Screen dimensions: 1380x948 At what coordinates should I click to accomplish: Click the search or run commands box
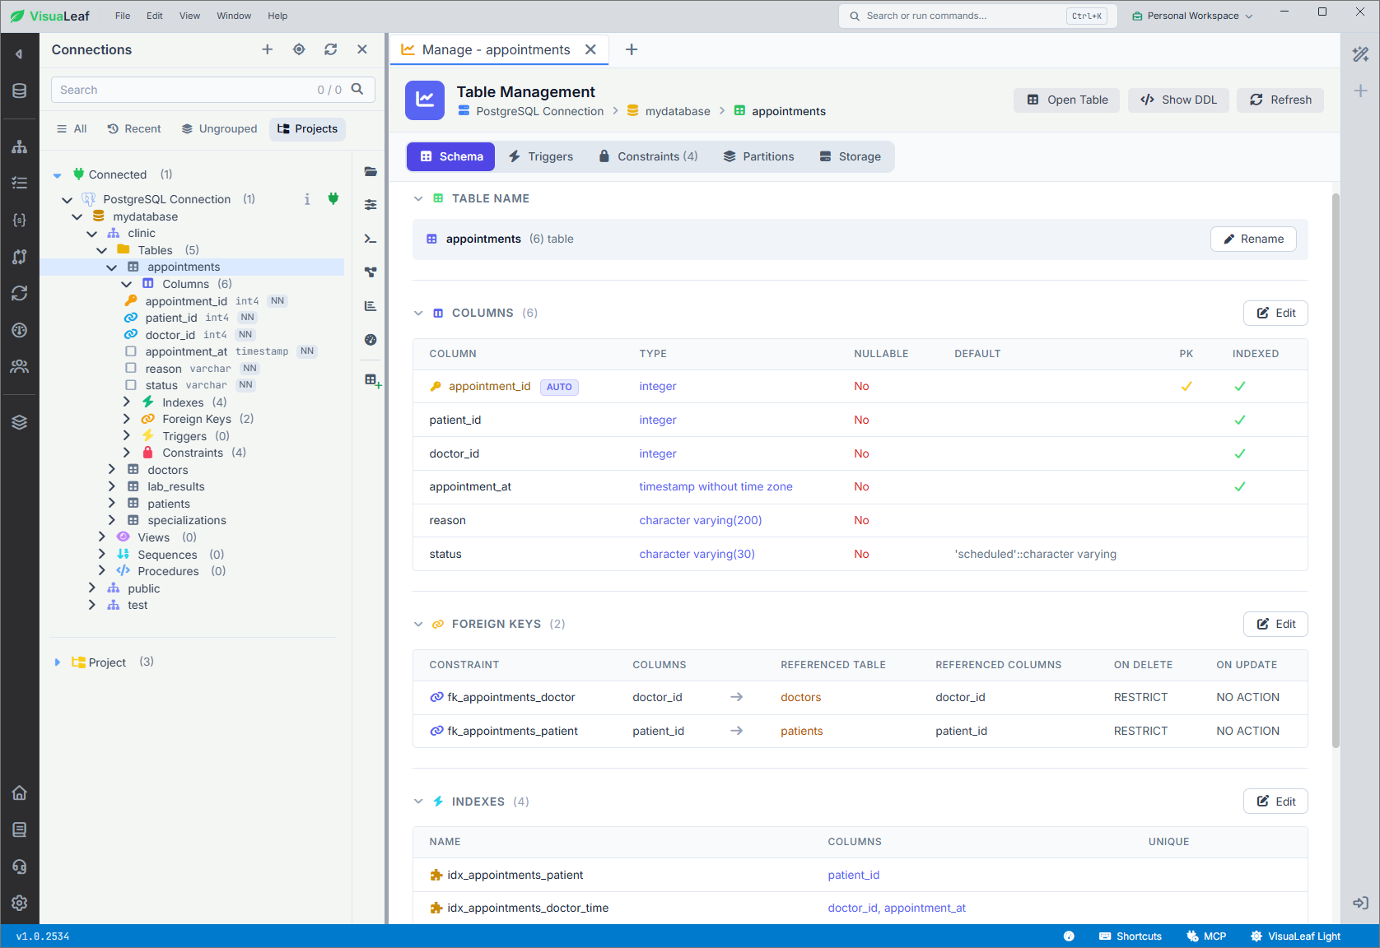pyautogui.click(x=977, y=16)
